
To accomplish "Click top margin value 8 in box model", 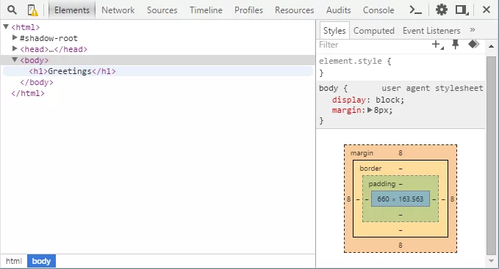I will [x=401, y=153].
